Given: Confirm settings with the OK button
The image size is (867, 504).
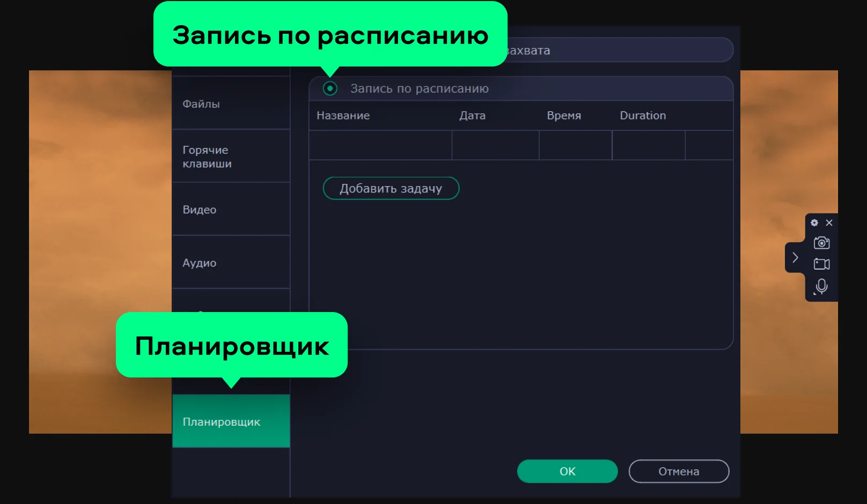Looking at the screenshot, I should pyautogui.click(x=568, y=471).
